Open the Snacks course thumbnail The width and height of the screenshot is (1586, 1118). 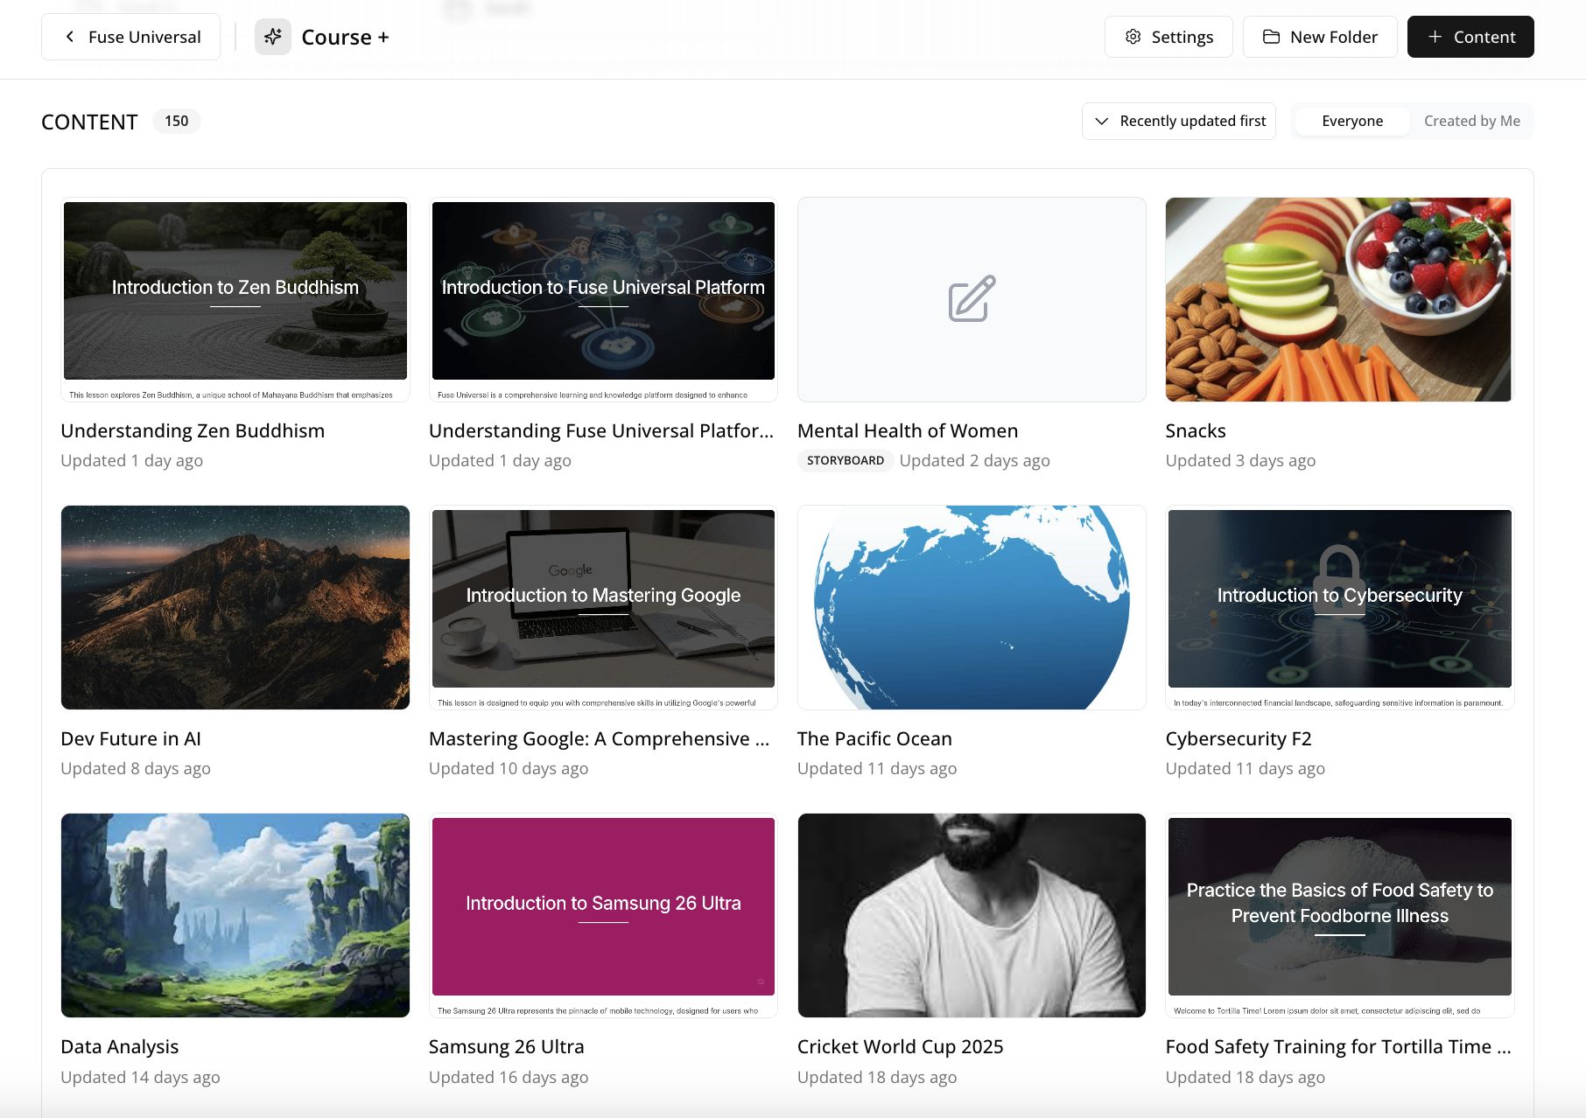1338,299
